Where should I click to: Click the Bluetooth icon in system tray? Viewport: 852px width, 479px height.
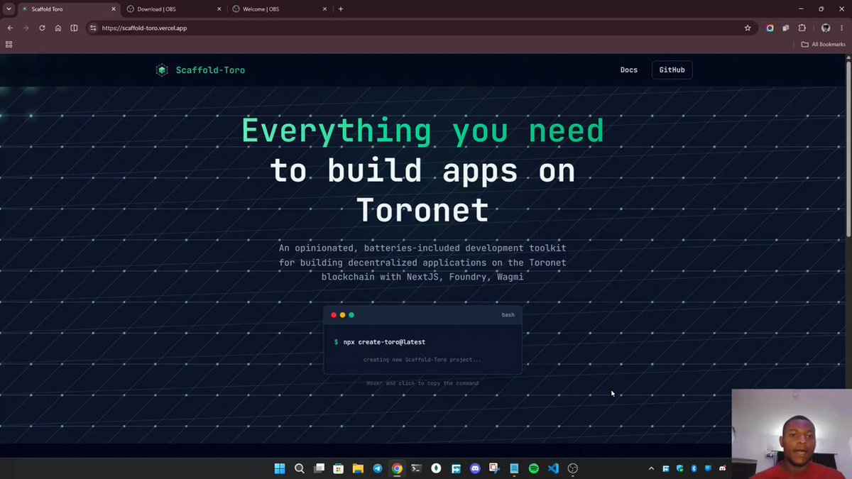(694, 468)
